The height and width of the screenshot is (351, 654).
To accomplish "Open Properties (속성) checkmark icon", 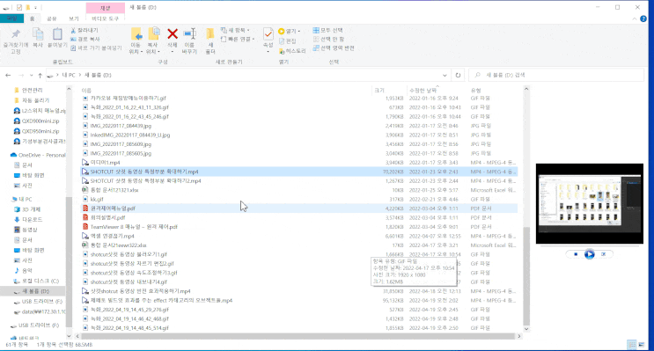I will pos(268,33).
